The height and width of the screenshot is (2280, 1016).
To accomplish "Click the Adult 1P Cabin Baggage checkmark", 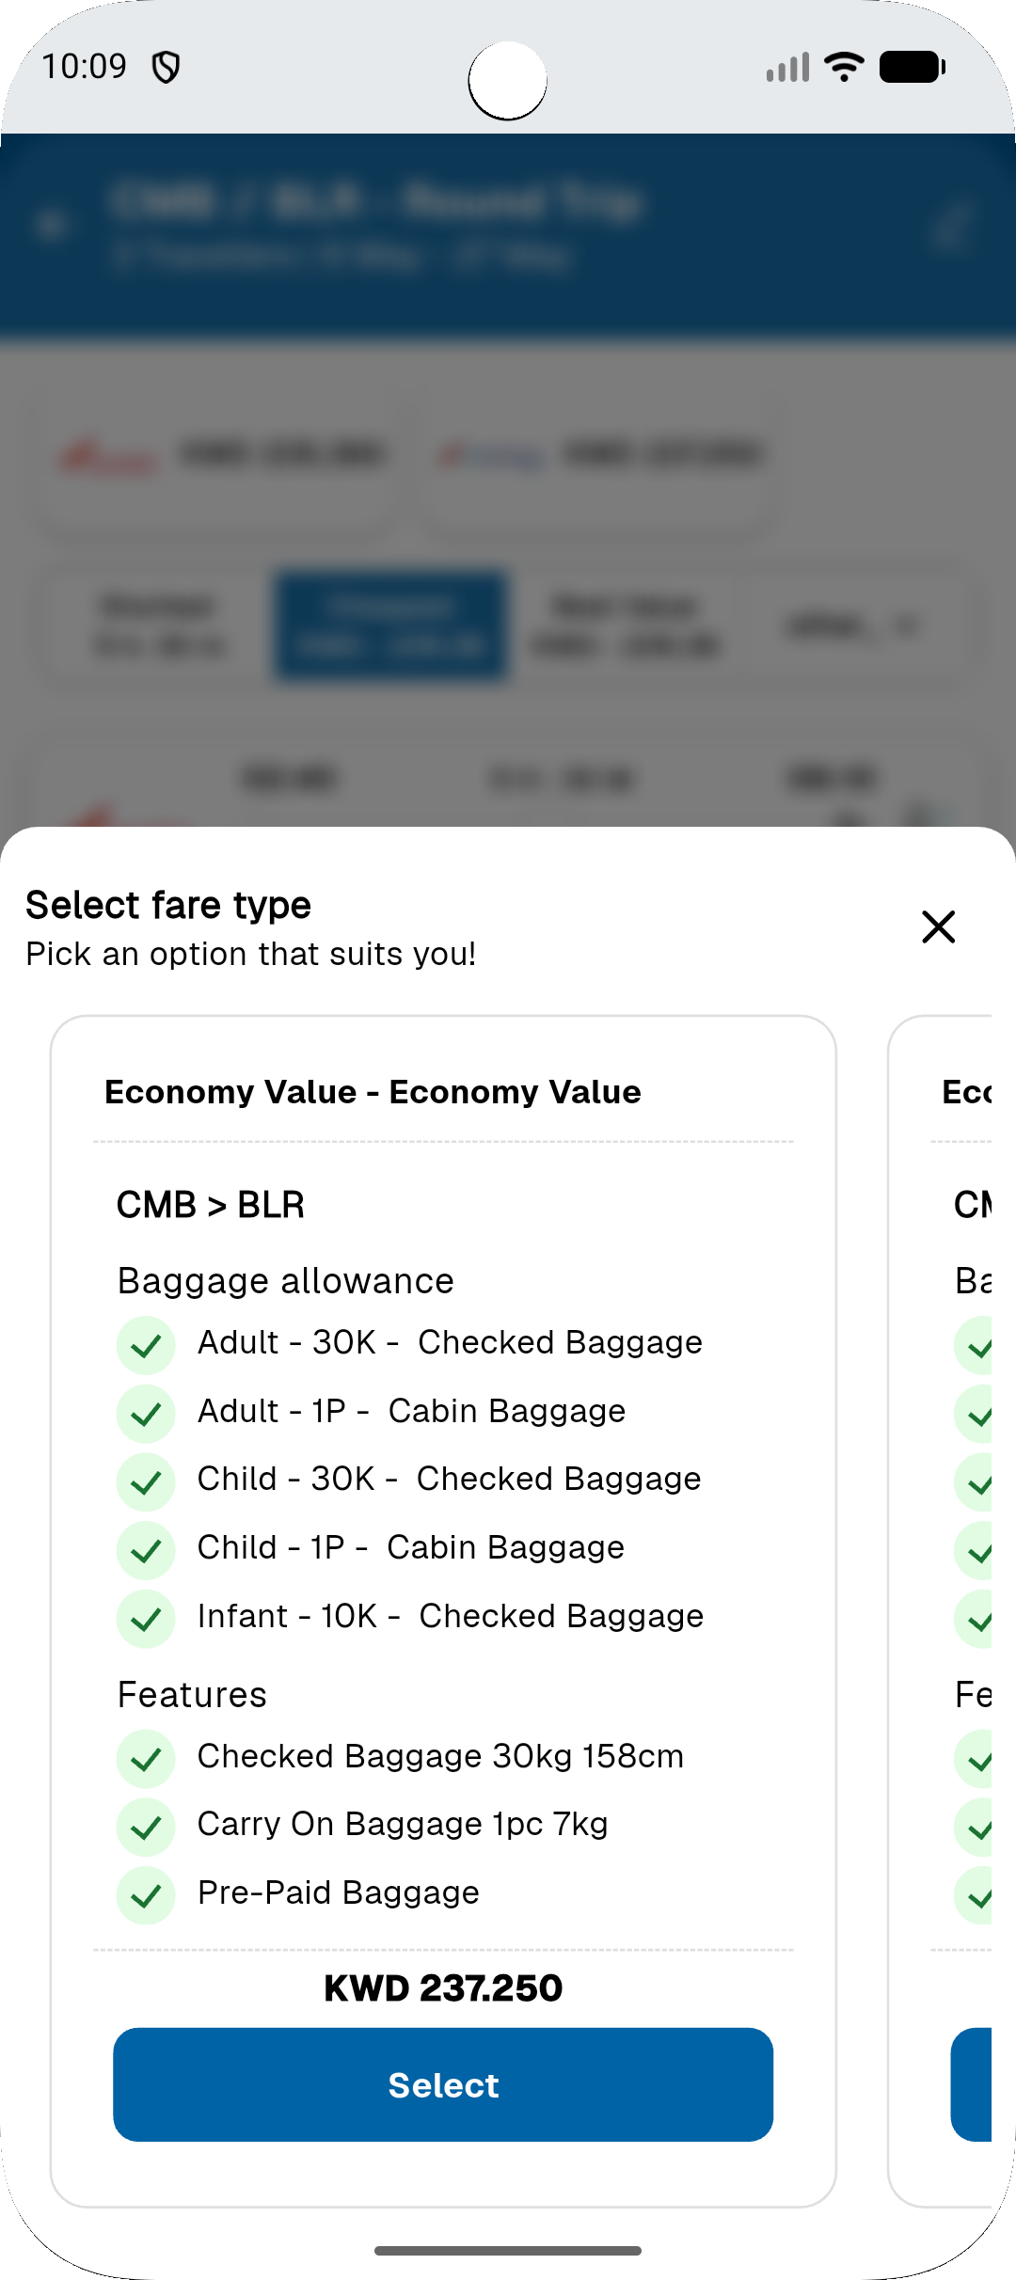I will point(146,1414).
